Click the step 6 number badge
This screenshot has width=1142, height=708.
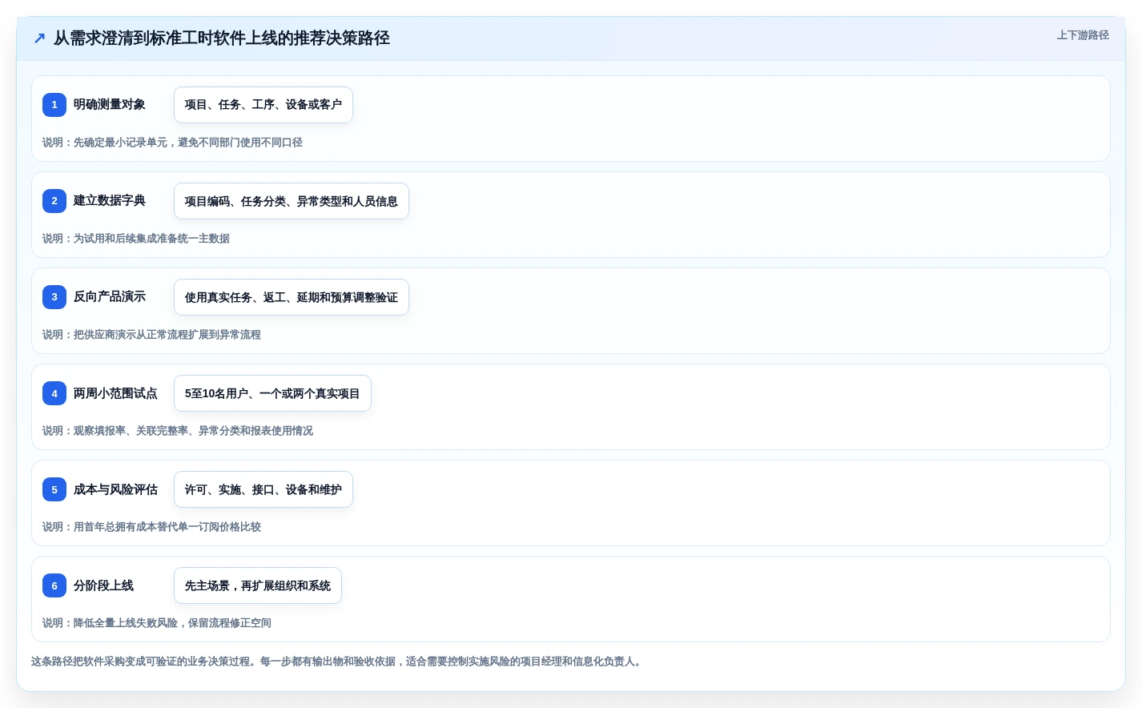[x=54, y=585]
